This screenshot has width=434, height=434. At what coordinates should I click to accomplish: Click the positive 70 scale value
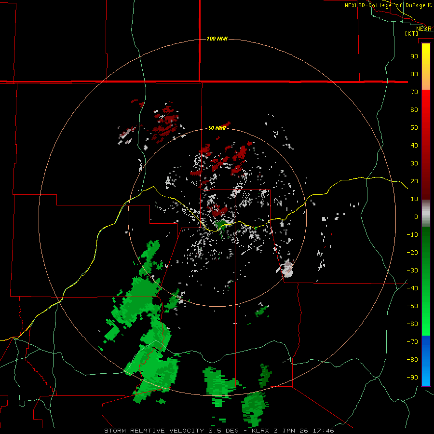pyautogui.click(x=414, y=92)
